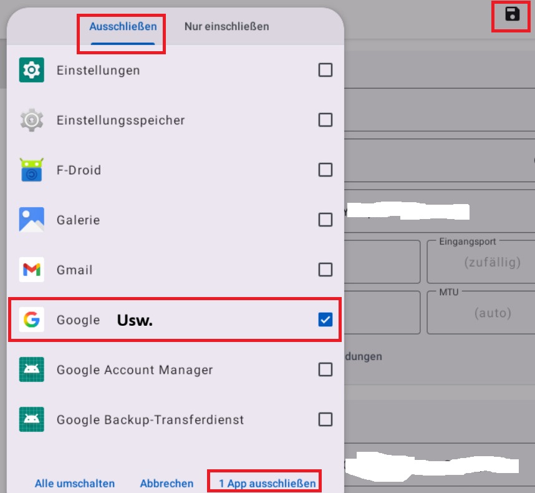Click the Google Account Manager android icon
535x493 pixels.
coord(31,369)
